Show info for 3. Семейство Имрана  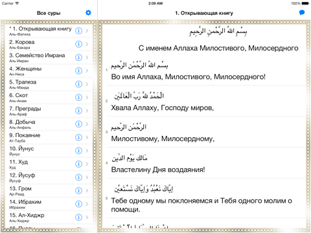pos(78,58)
